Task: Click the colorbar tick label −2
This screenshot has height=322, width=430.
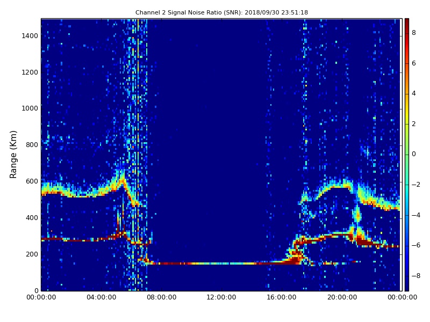Action: click(x=416, y=185)
